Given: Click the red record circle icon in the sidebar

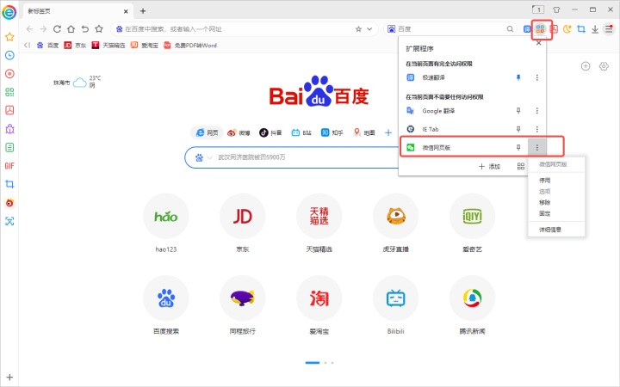Looking at the screenshot, I should point(9,74).
